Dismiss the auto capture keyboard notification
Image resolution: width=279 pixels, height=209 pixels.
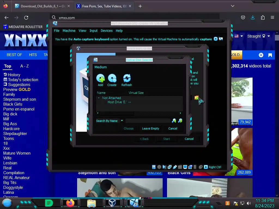(x=216, y=39)
